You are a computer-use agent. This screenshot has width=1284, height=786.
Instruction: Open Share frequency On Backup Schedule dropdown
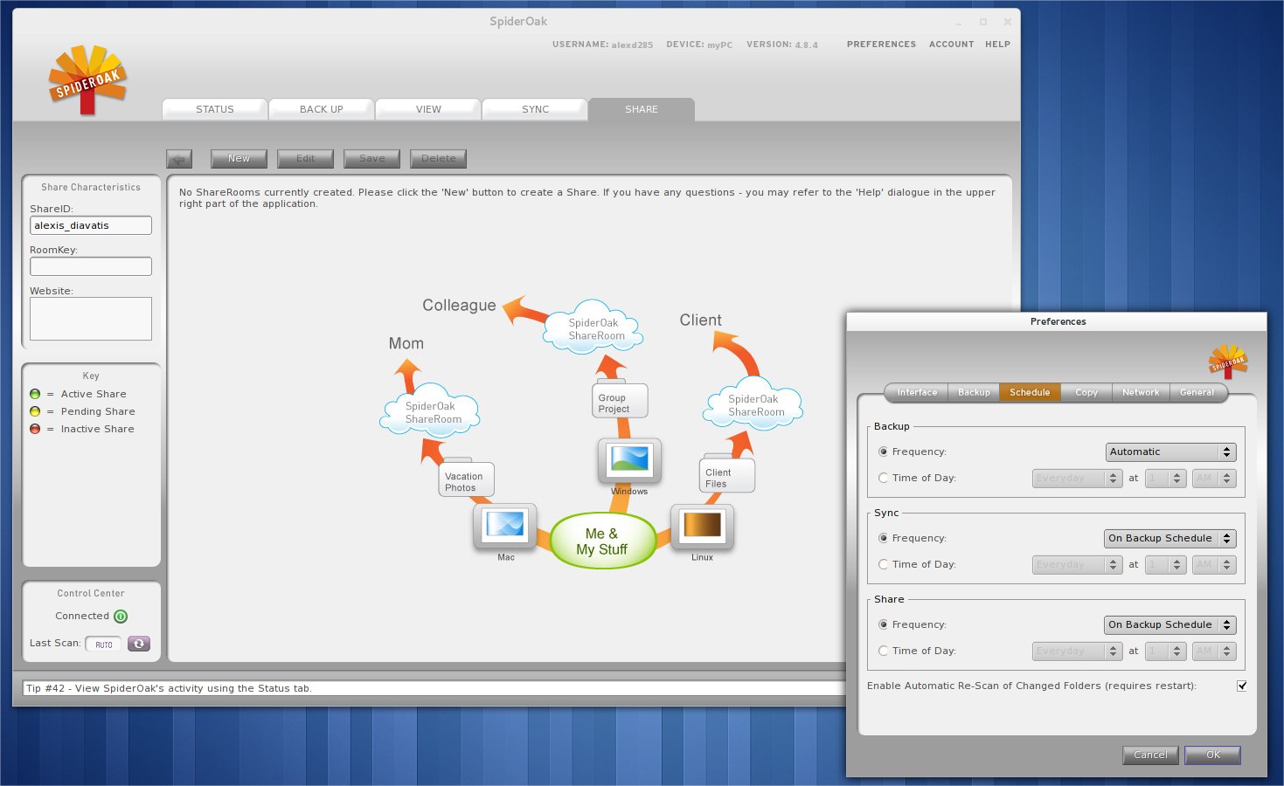pos(1169,624)
